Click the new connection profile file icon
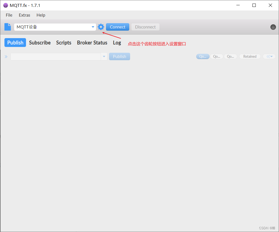This screenshot has width=279, height=232. pyautogui.click(x=8, y=27)
